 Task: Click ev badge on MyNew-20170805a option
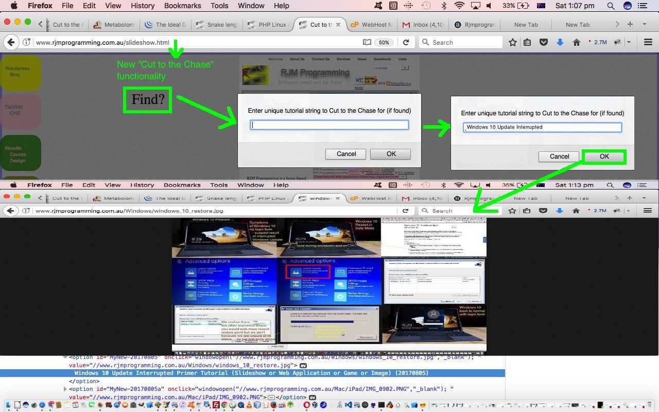[312, 398]
